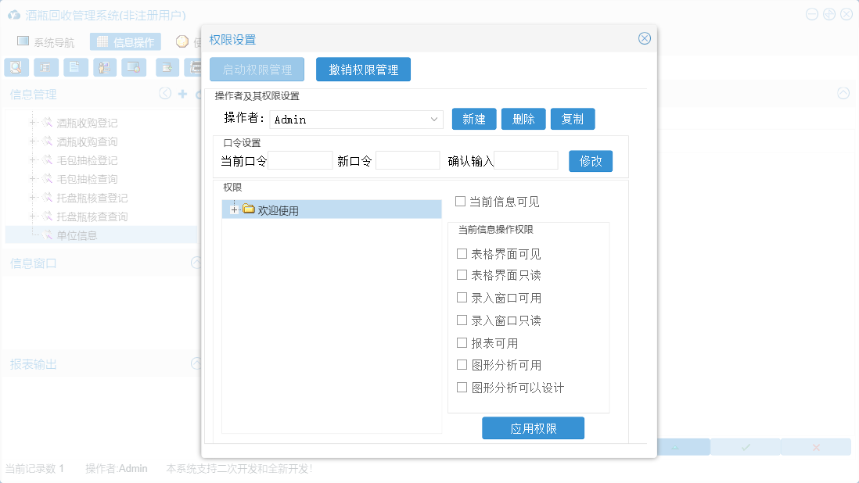Tick the 报表可用 checkbox
Screen dimensions: 859x483
462,343
